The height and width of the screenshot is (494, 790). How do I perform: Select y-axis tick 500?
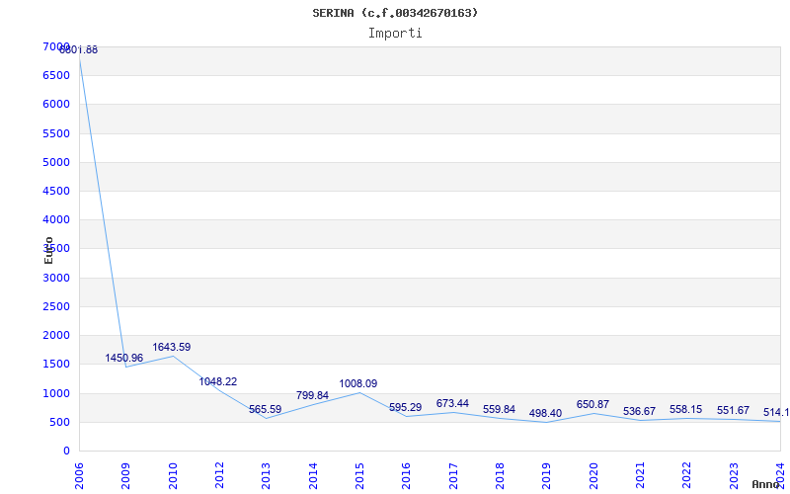(60, 422)
